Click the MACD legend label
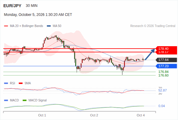The width and height of the screenshot is (178, 120). [x=14, y=100]
